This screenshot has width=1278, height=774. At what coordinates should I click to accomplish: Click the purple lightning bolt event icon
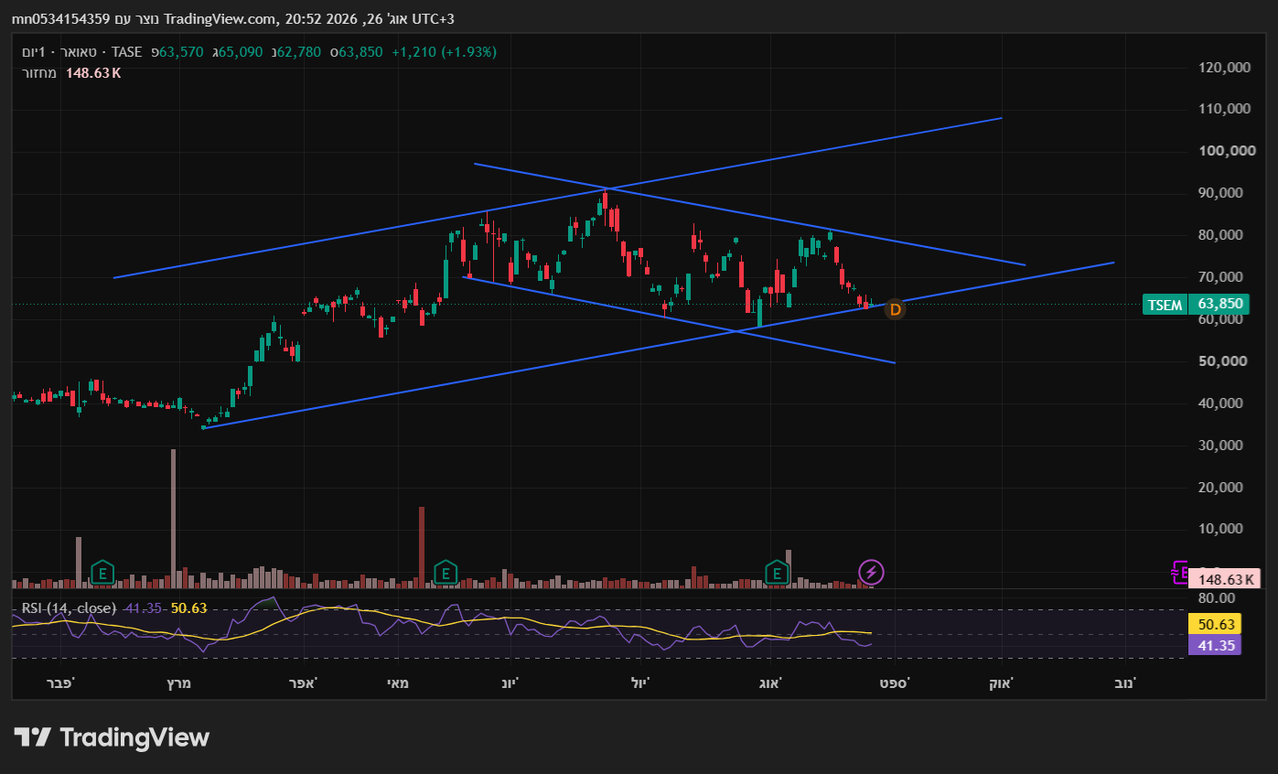tap(871, 573)
